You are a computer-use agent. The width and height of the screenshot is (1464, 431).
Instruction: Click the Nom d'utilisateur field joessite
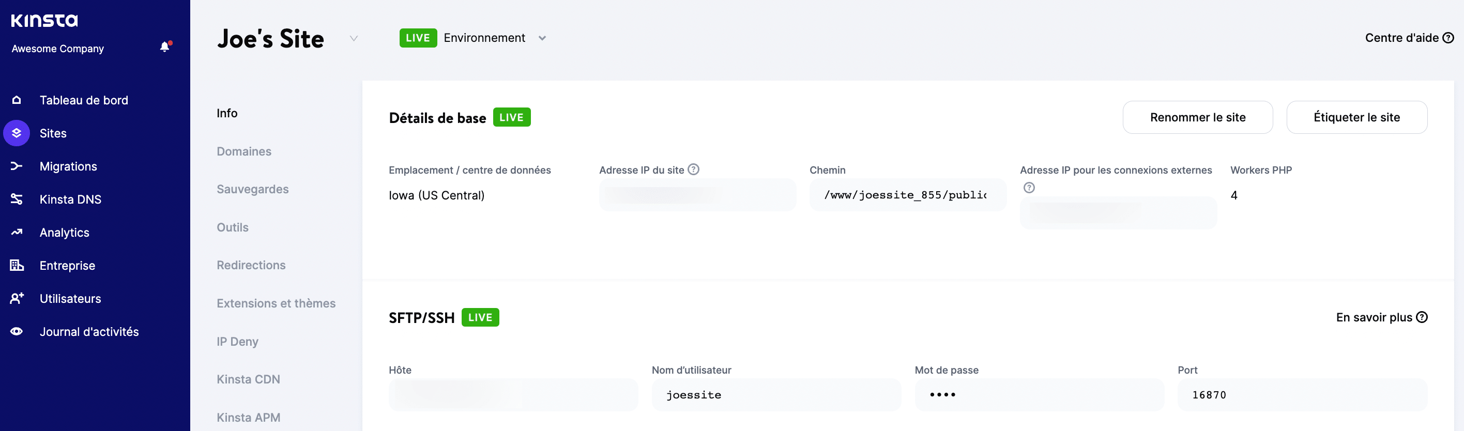coord(776,395)
